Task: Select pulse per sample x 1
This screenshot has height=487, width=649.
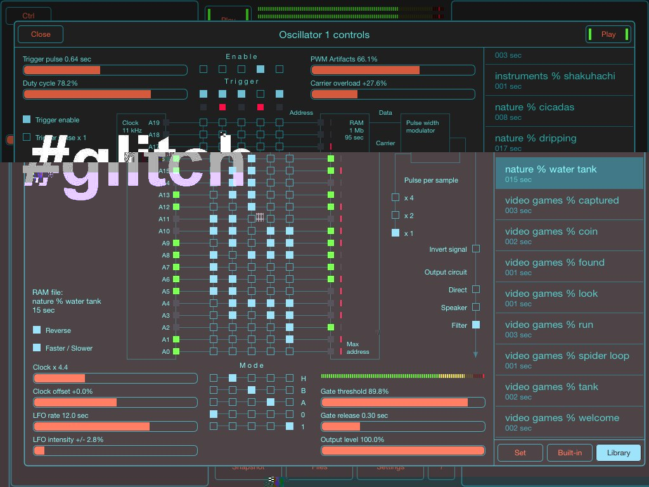Action: pos(395,233)
